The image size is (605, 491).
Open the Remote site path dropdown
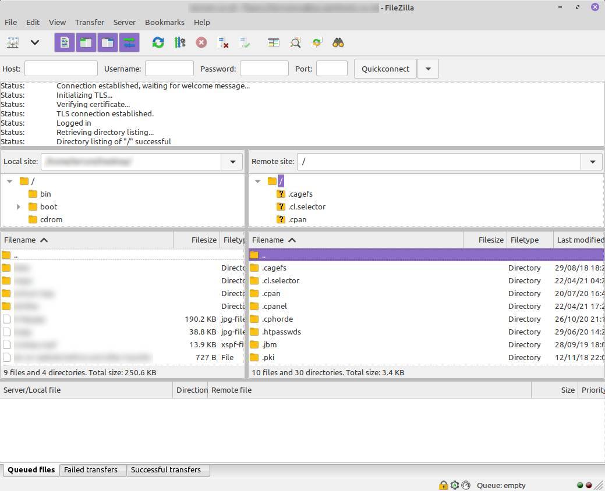pos(592,162)
